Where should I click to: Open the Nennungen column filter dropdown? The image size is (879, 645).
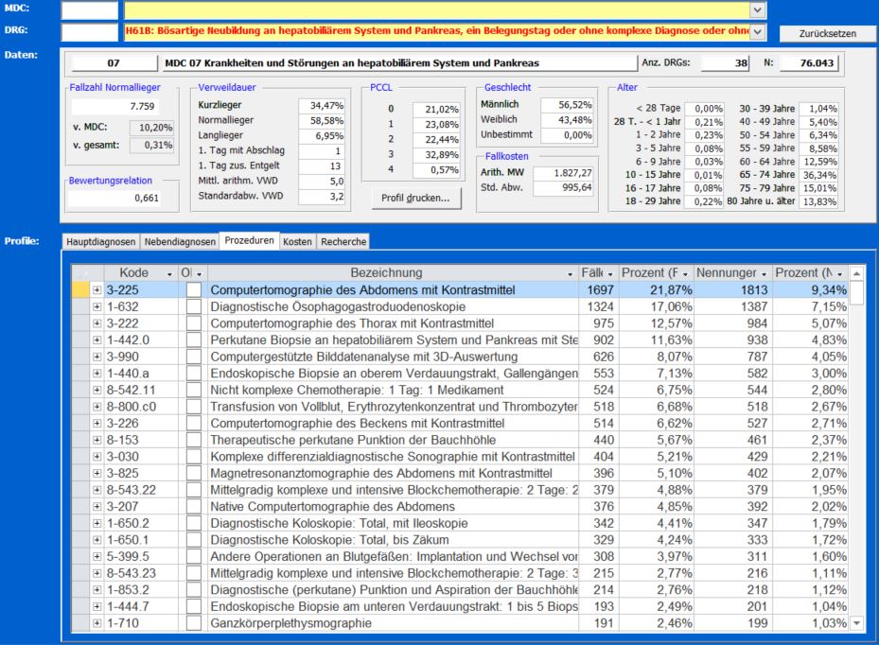point(764,273)
